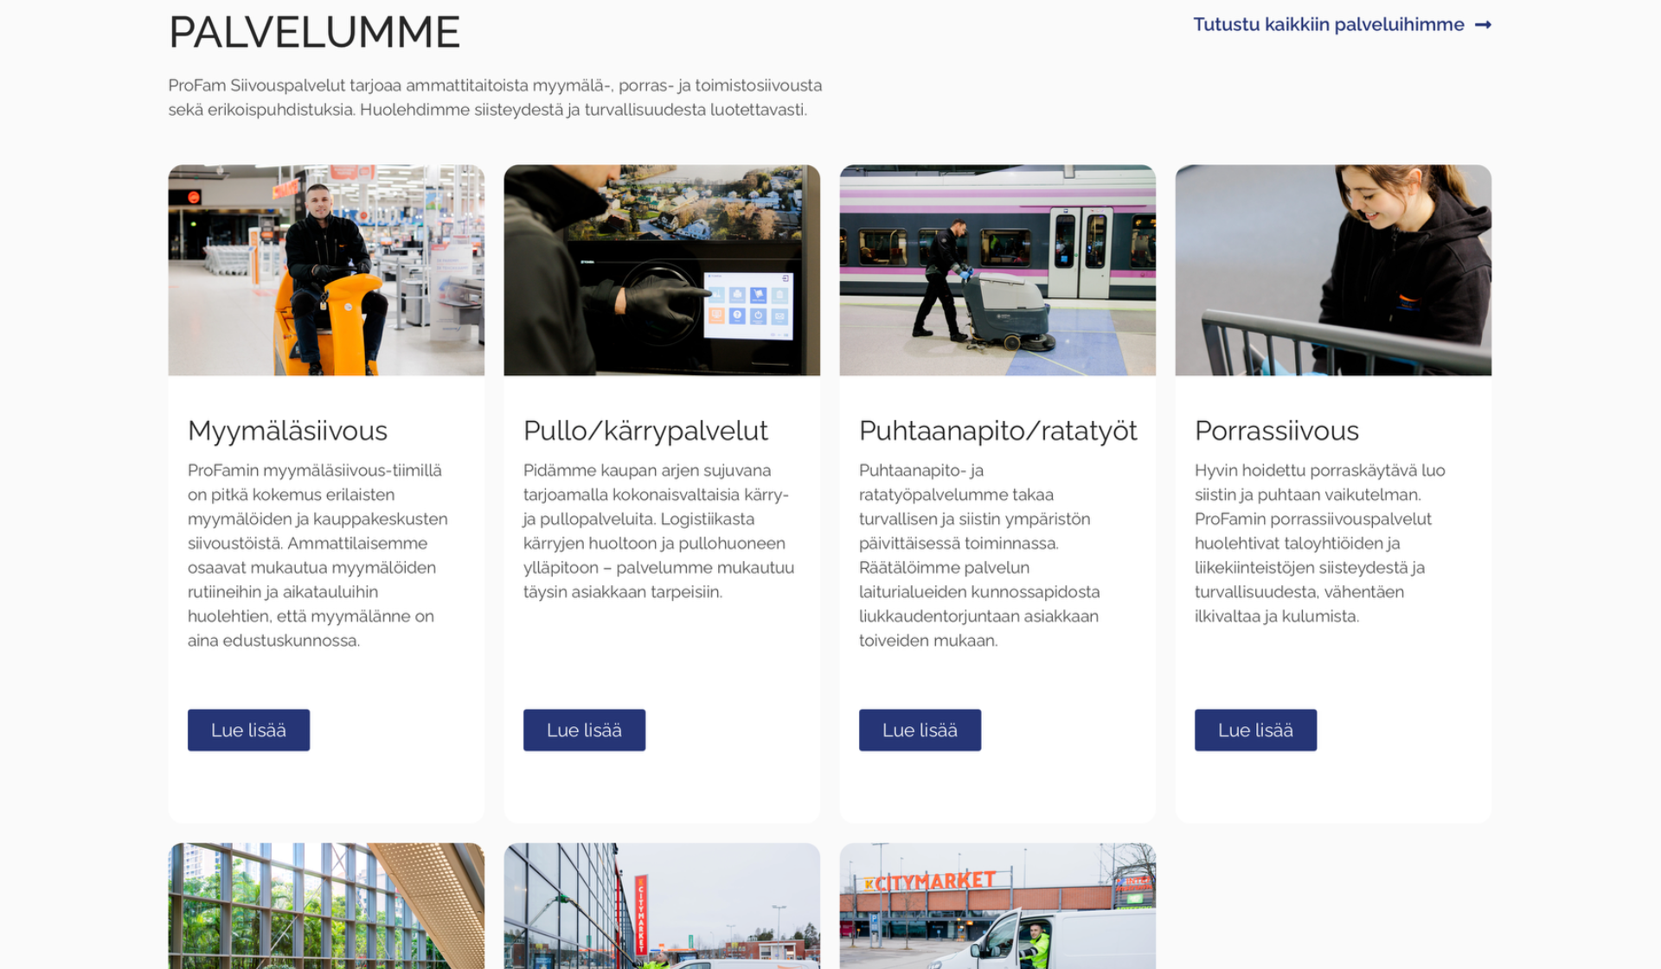
Task: Click the Myymäläsiivous card heading
Action: (287, 430)
